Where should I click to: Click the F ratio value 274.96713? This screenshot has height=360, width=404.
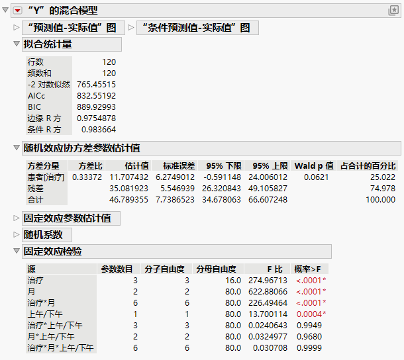click(268, 281)
